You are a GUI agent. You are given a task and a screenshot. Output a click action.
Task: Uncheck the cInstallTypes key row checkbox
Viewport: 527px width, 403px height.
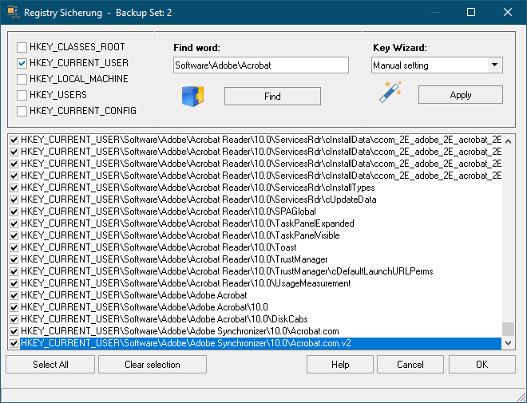point(14,188)
